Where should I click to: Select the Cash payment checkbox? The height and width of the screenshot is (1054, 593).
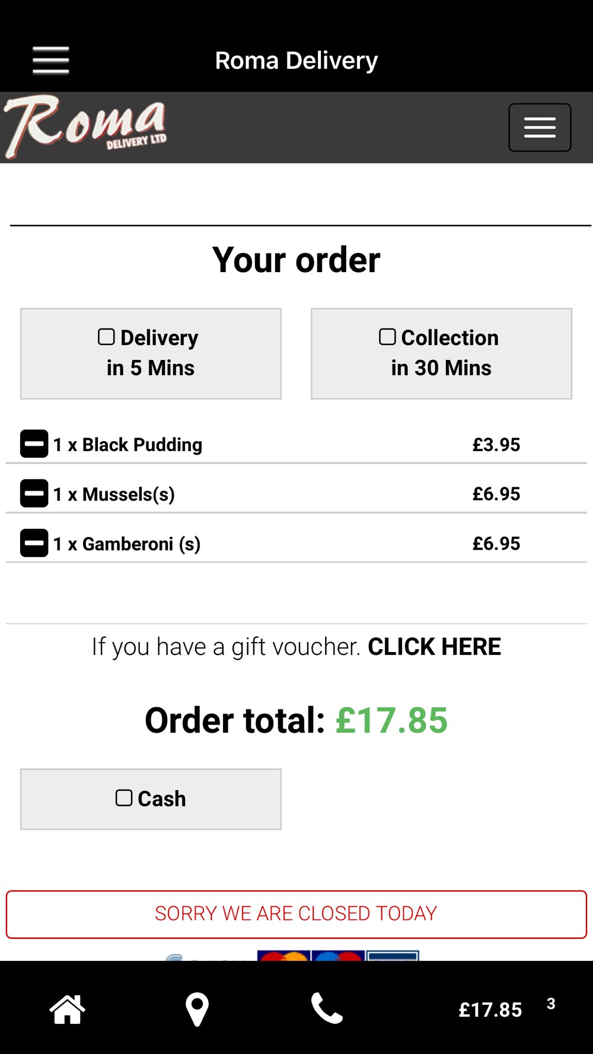124,798
